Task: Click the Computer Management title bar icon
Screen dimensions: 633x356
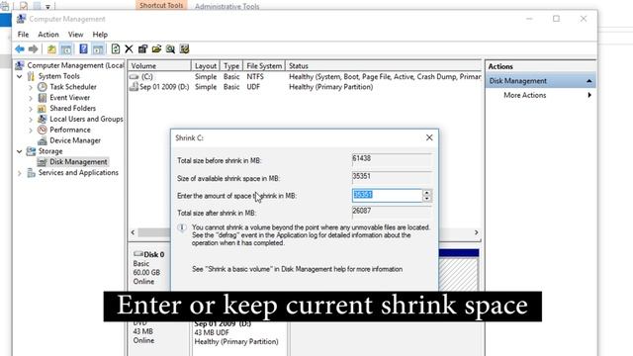Action: point(21,19)
